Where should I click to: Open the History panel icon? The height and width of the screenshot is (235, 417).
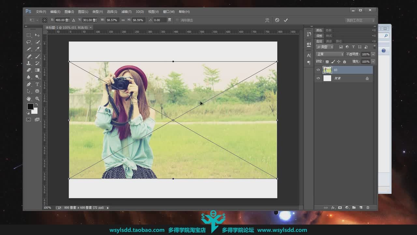coord(309,34)
